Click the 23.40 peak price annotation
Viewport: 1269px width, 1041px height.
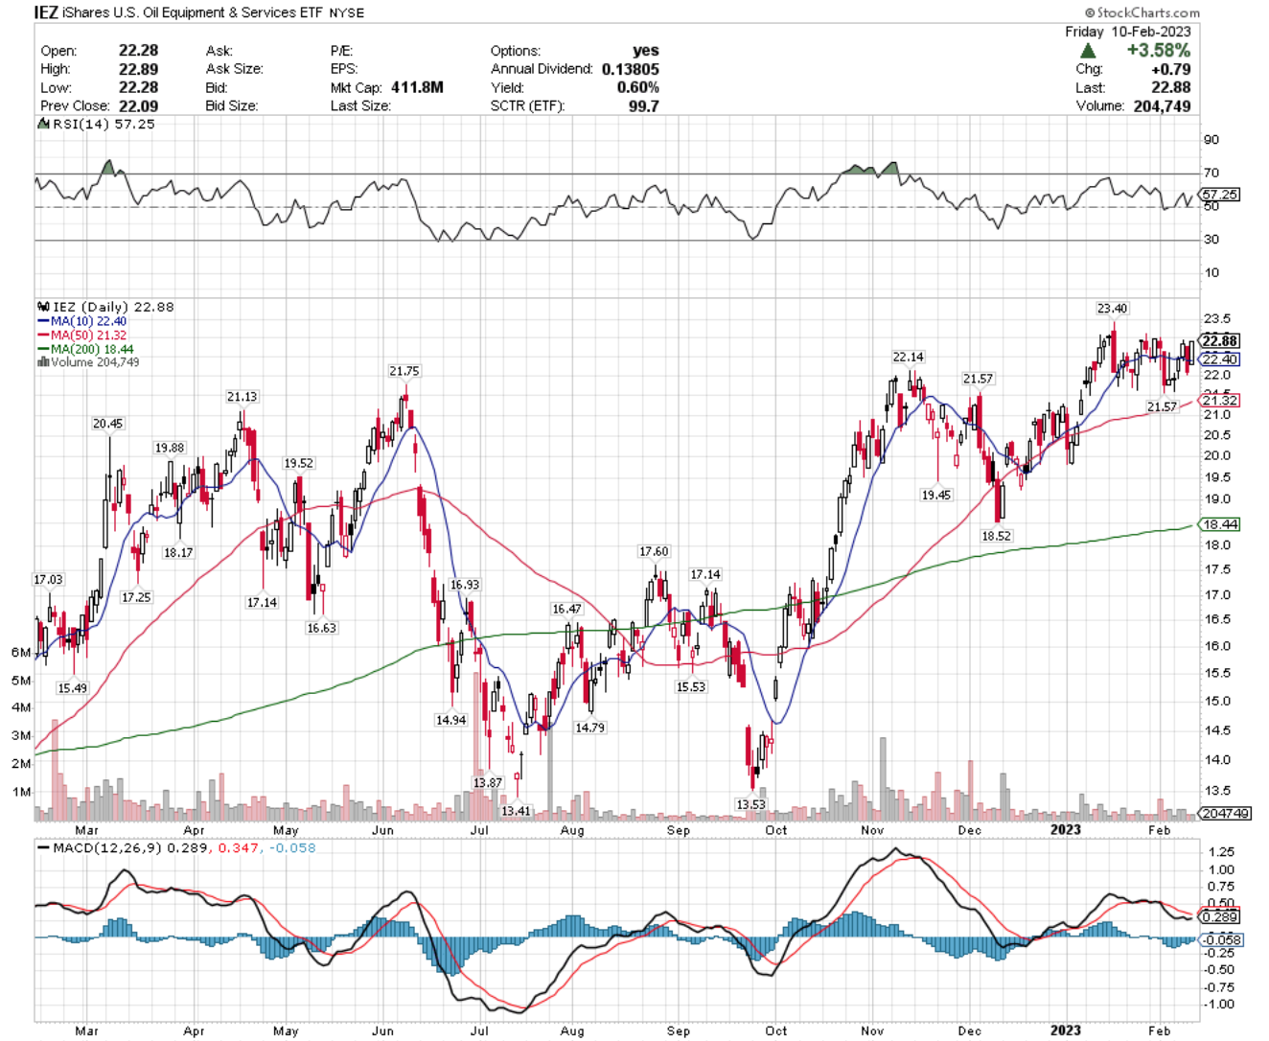pyautogui.click(x=1112, y=309)
